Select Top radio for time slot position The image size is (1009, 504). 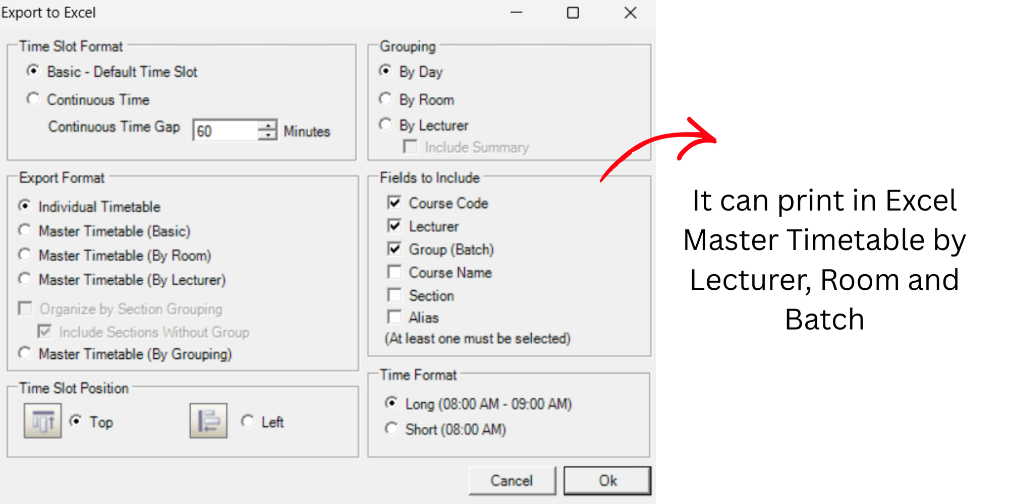[x=76, y=421]
